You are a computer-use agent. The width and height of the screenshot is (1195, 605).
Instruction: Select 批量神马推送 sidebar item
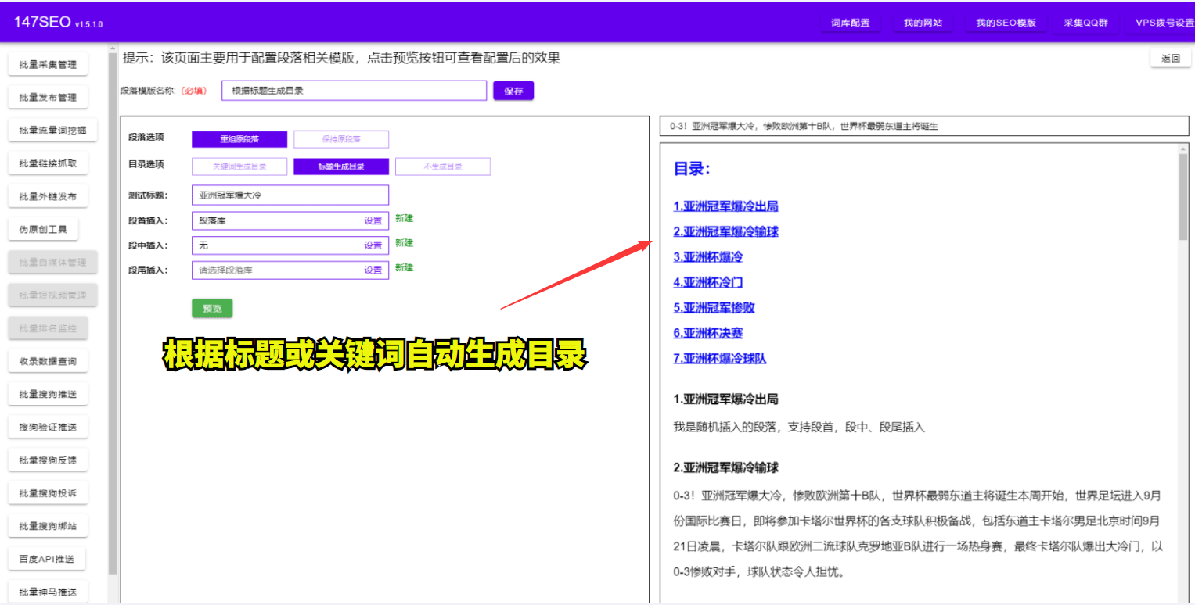click(x=48, y=592)
